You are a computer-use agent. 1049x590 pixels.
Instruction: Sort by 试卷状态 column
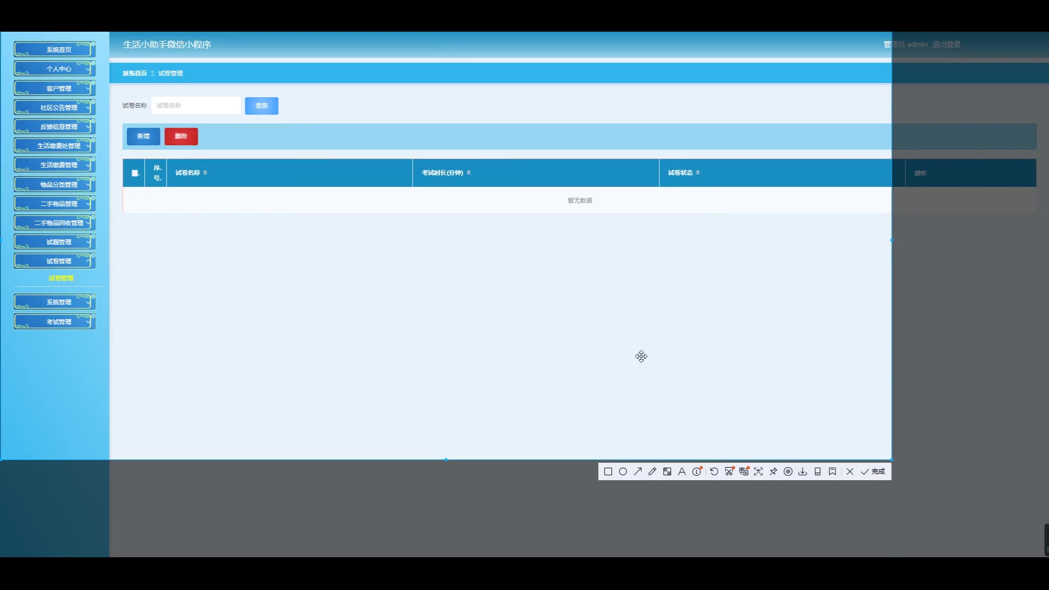pos(698,173)
